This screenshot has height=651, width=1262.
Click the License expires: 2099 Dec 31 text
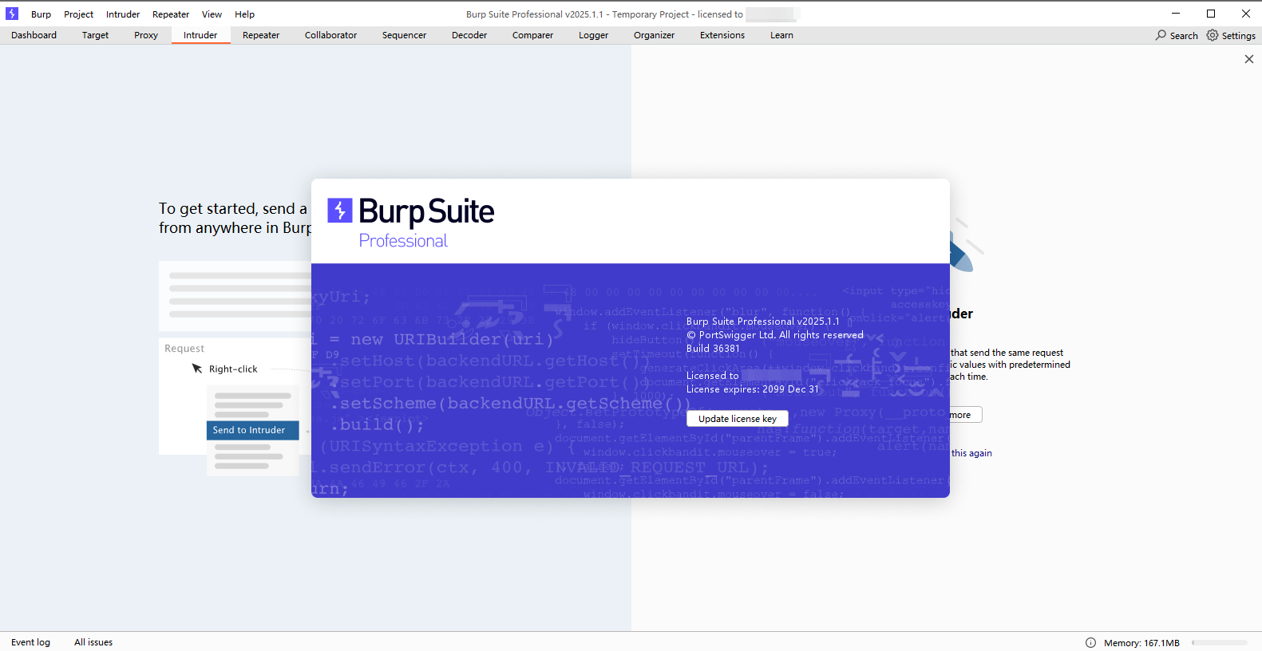(x=753, y=389)
